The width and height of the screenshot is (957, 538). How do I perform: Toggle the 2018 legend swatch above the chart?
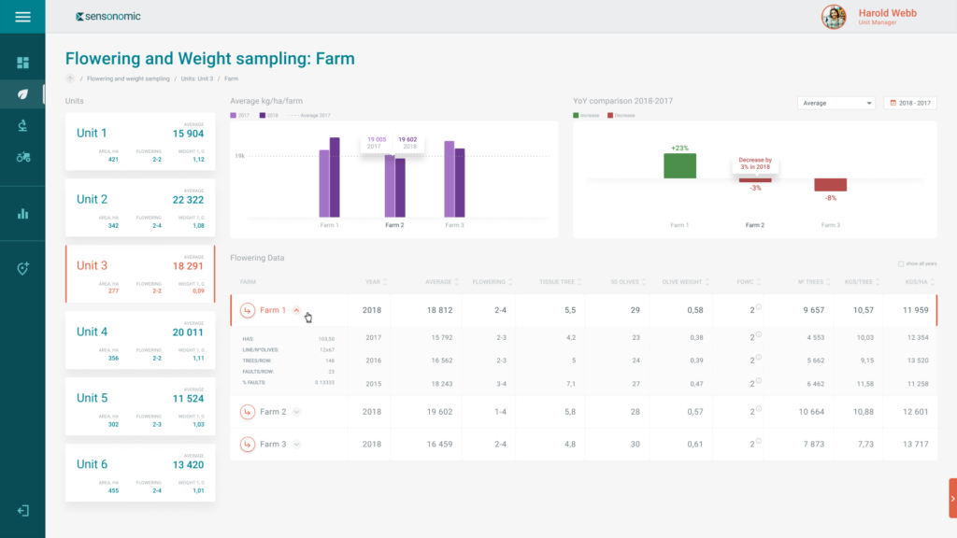click(261, 114)
